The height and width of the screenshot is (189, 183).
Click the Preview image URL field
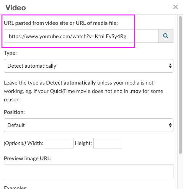pyautogui.click(x=88, y=171)
